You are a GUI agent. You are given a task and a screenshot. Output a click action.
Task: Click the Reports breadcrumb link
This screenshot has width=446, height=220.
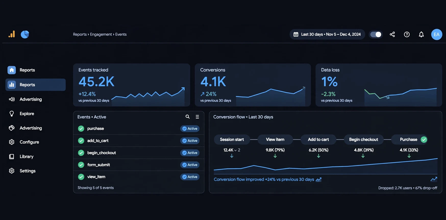pyautogui.click(x=80, y=34)
